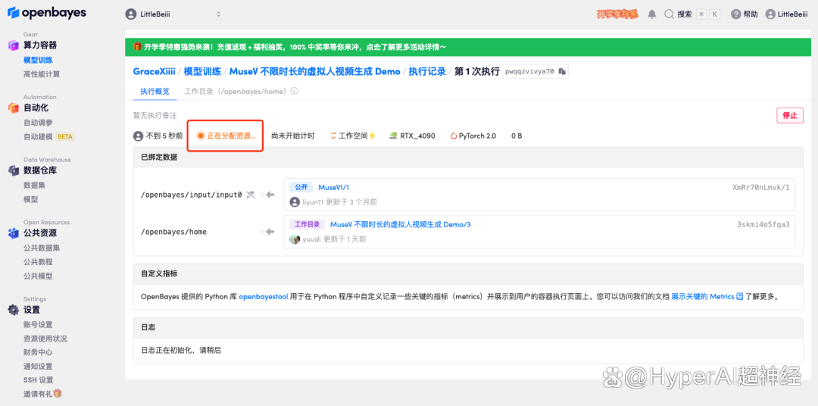The height and width of the screenshot is (406, 818).
Task: Click the 公共资源 section icon
Action: tap(14, 233)
